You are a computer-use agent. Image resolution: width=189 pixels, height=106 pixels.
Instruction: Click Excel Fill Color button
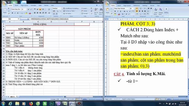(26, 13)
